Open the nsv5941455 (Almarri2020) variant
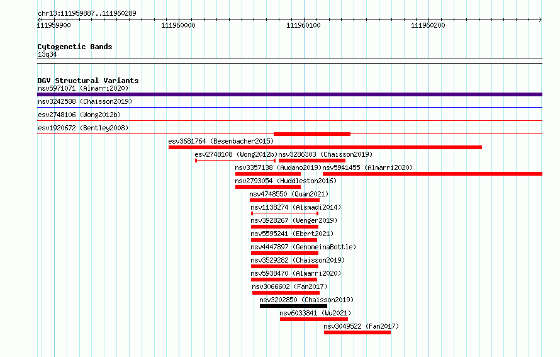This screenshot has height=357, width=560. pyautogui.click(x=432, y=174)
